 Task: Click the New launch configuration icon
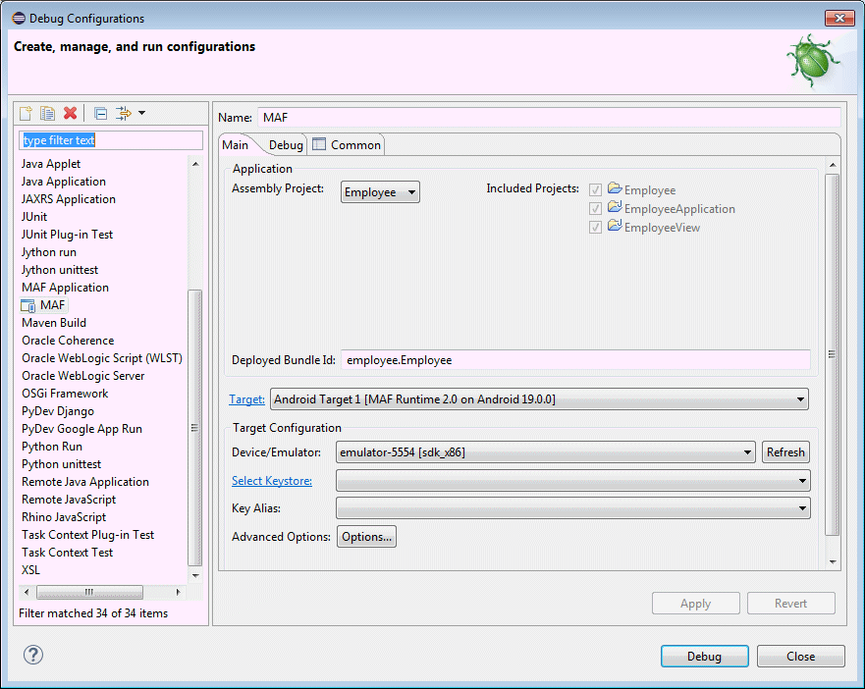(x=26, y=113)
